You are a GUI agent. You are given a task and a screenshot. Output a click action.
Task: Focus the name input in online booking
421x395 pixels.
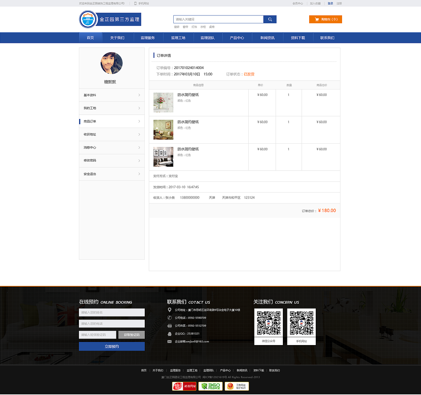click(112, 313)
